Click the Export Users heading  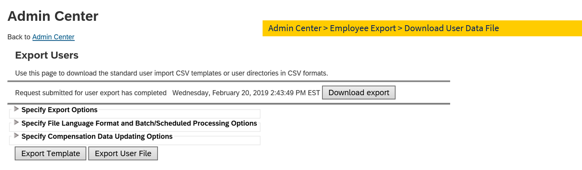coord(47,56)
